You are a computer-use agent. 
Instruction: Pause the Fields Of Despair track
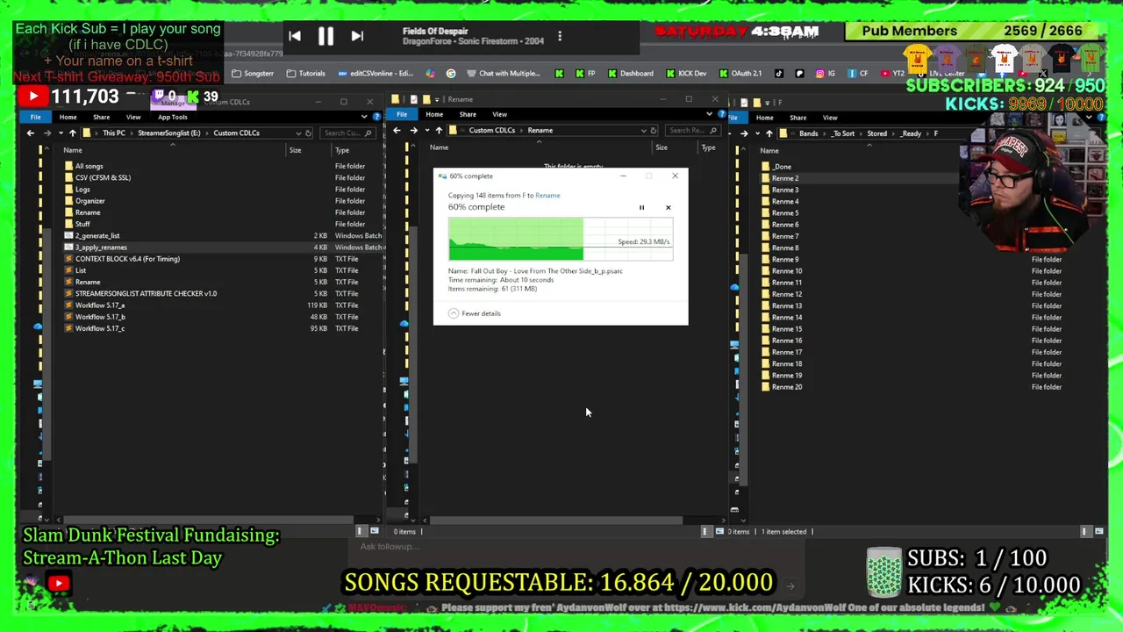pyautogui.click(x=325, y=36)
